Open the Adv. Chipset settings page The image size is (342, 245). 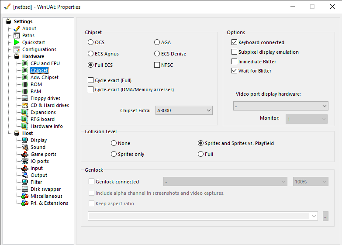[44, 77]
